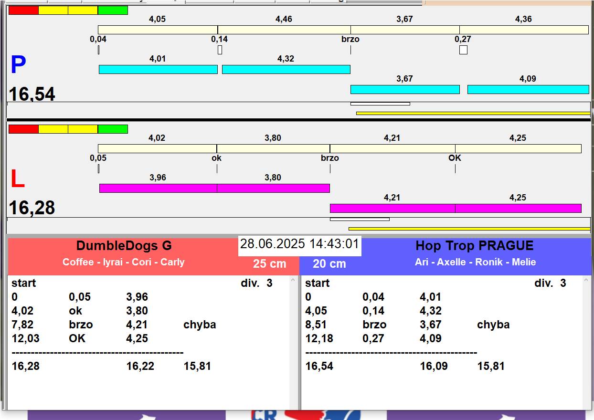The width and height of the screenshot is (594, 420).
Task: Select the magenta 4,21 run bar
Action: pos(392,208)
